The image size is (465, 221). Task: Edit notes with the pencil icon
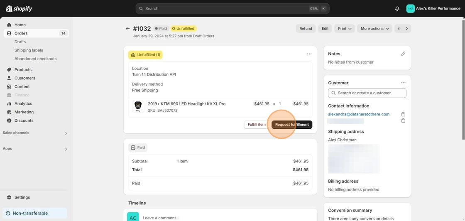click(403, 54)
